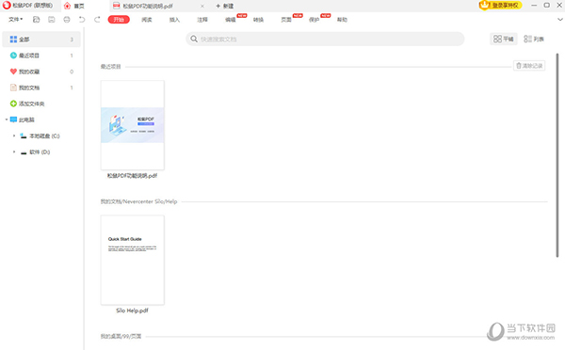Select the 插入 ribbon tab
565x350 pixels.
tap(174, 20)
